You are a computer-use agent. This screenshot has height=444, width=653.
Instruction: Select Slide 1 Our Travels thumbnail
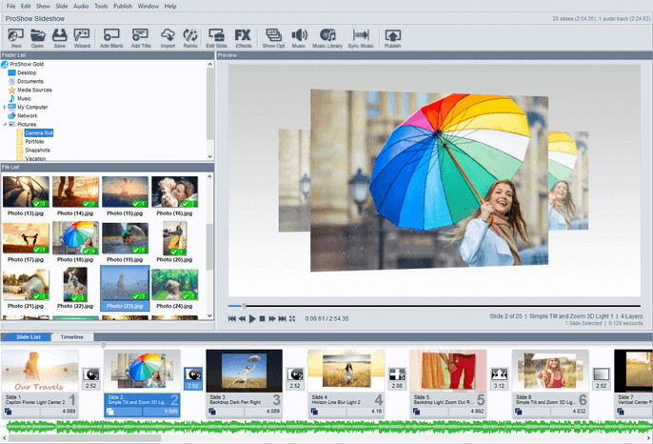[40, 371]
